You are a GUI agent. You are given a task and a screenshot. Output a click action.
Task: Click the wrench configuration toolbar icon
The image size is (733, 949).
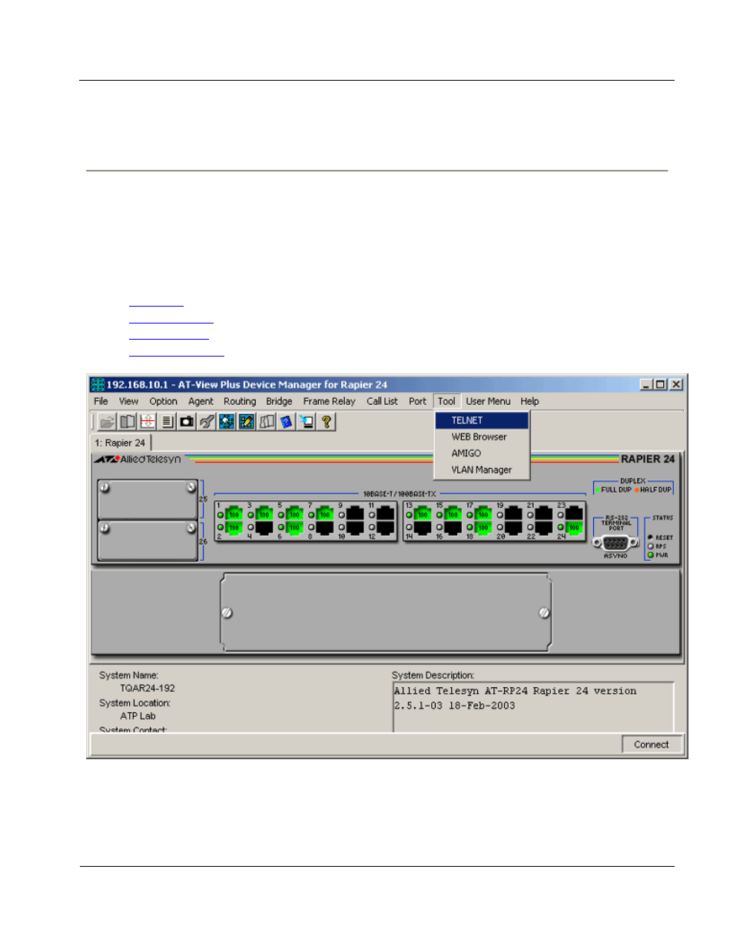[x=207, y=421]
